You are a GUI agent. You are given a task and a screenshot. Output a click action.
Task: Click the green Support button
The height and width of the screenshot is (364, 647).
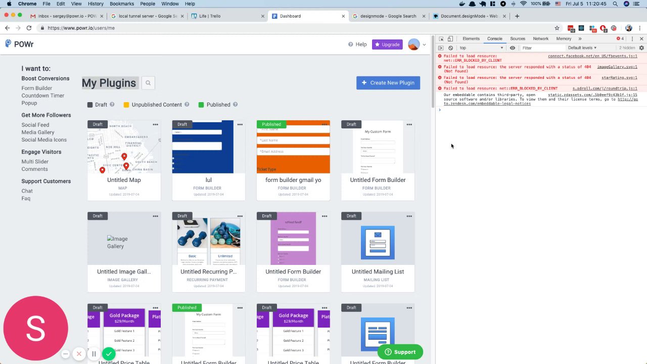pos(400,352)
